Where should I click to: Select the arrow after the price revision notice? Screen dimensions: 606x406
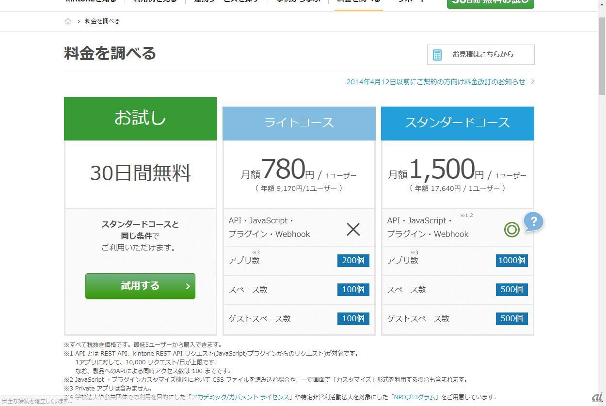532,81
